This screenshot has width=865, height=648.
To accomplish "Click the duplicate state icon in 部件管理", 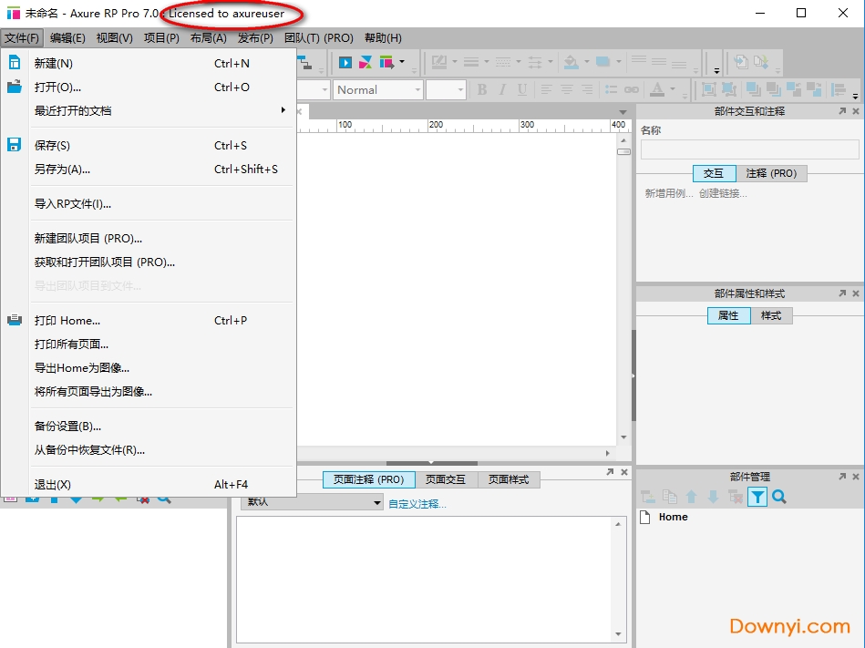I will 670,497.
